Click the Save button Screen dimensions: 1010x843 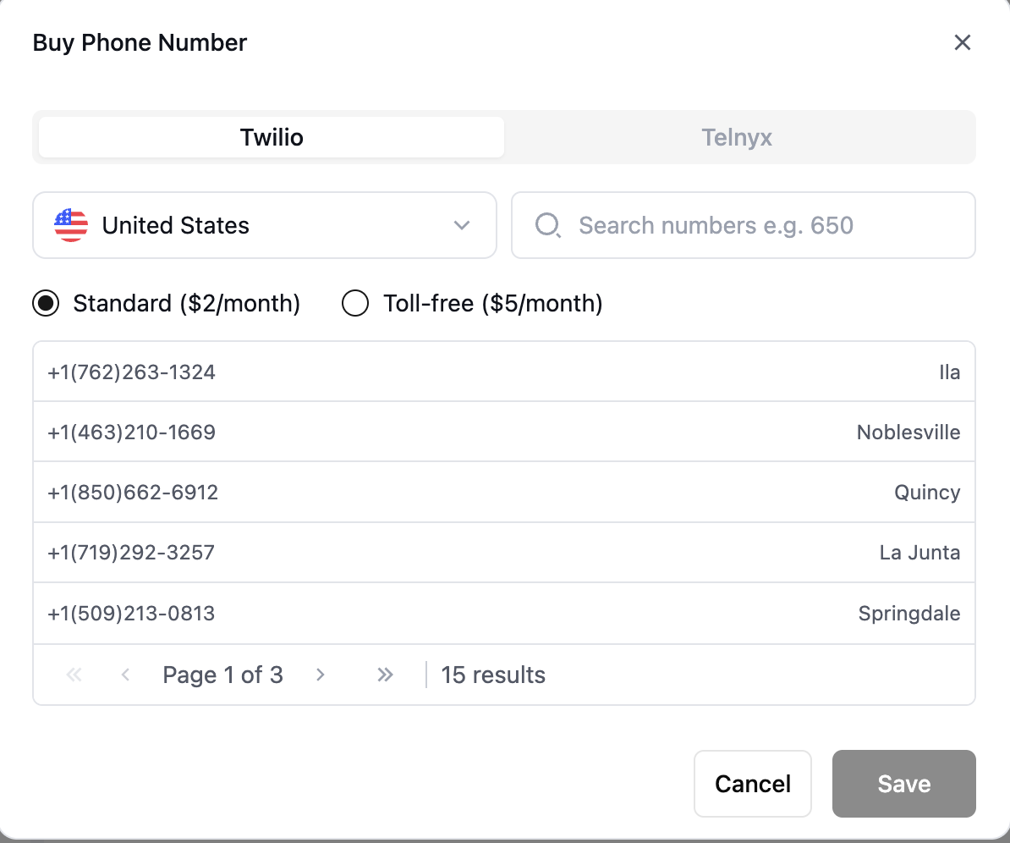(903, 784)
